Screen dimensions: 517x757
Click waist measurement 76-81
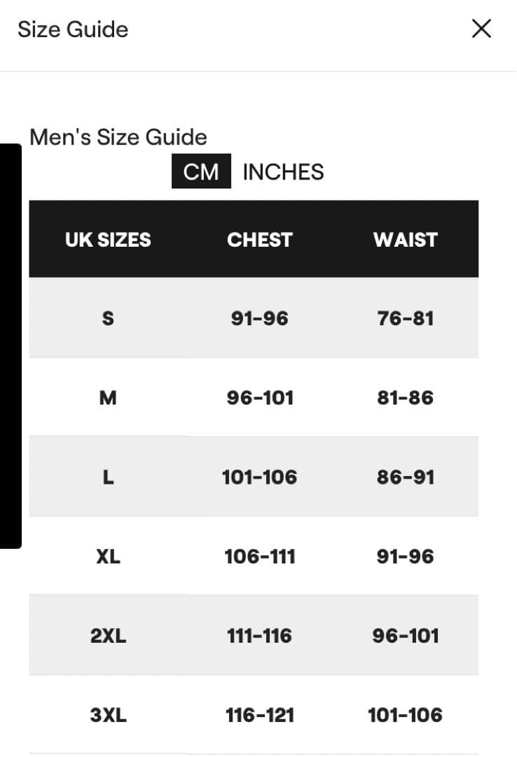tap(405, 318)
